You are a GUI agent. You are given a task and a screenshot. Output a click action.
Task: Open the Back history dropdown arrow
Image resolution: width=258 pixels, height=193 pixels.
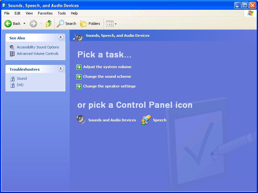coord(24,24)
